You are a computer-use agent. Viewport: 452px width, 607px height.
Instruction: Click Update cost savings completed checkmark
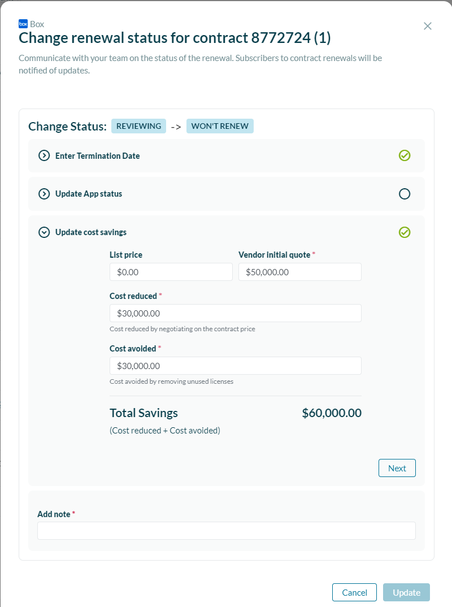tap(405, 232)
